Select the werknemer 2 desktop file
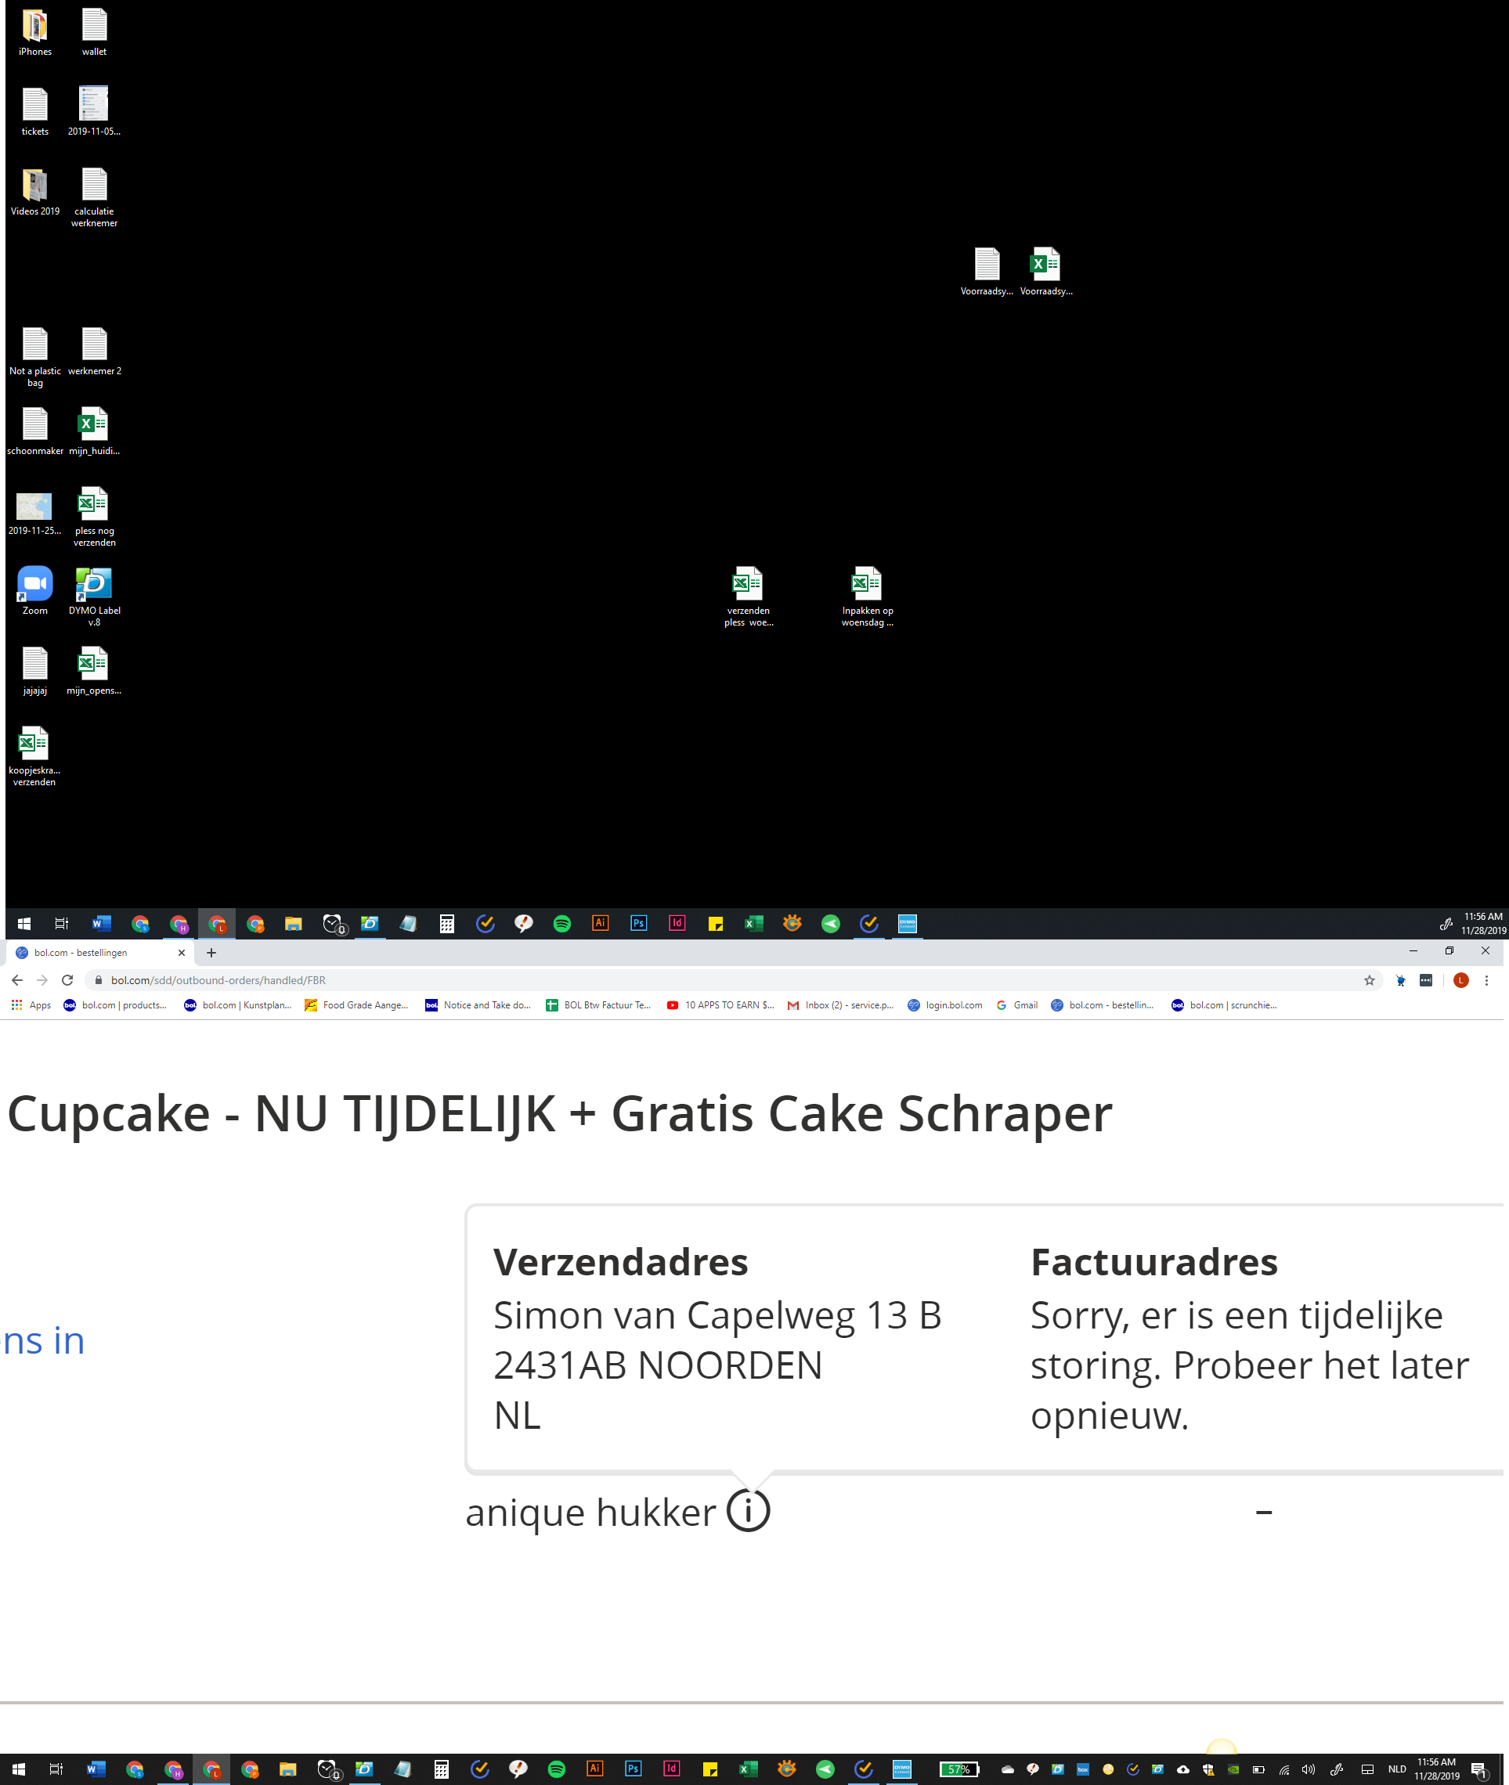 pos(94,352)
